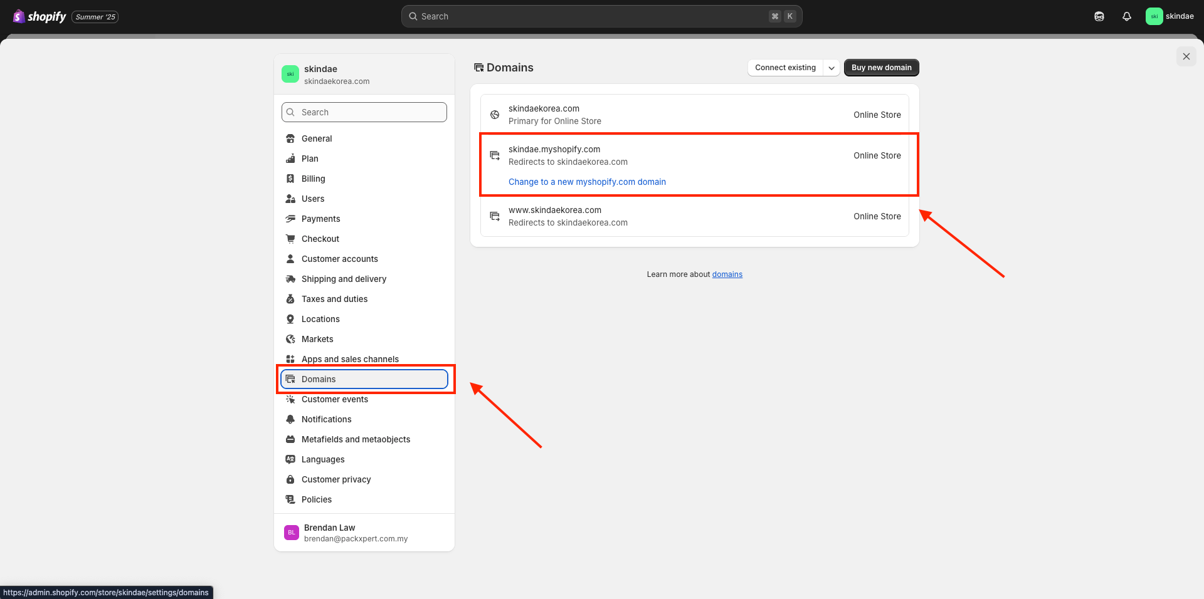Go to Customer accounts settings
The image size is (1204, 599).
point(364,259)
